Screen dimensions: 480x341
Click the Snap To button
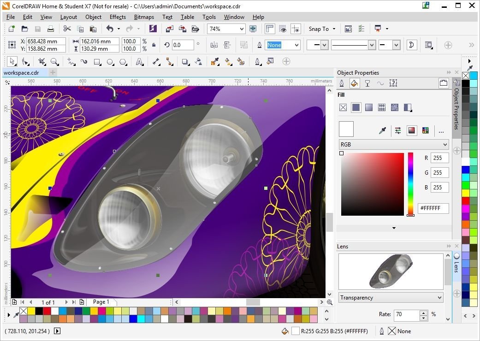click(322, 29)
